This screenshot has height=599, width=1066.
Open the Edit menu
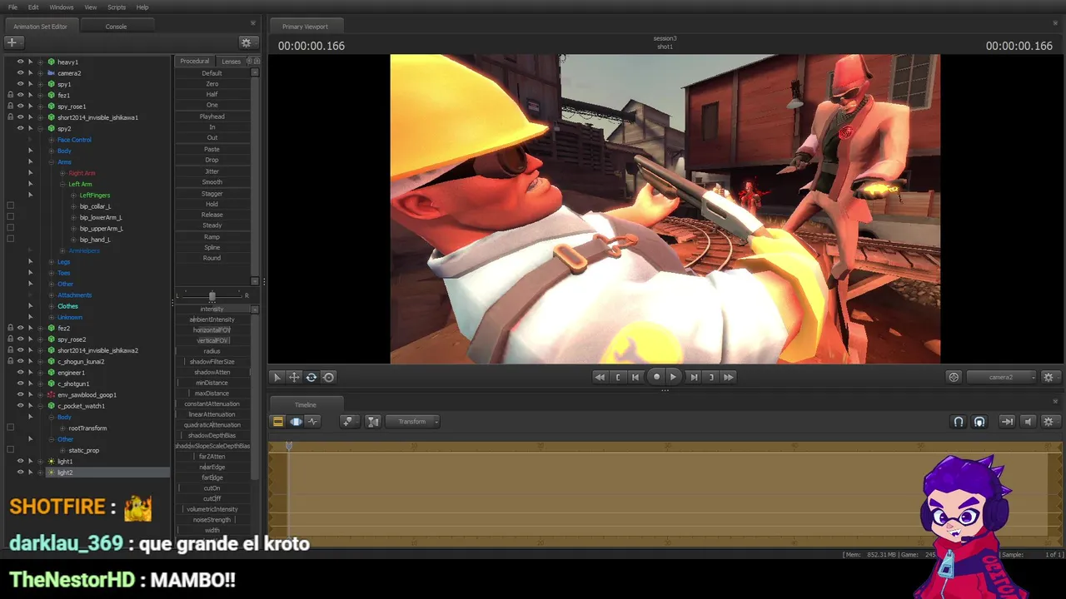33,7
